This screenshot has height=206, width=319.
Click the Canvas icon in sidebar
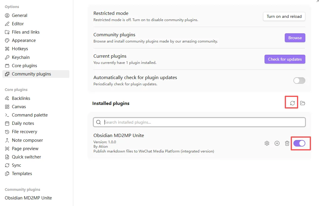(x=7, y=107)
